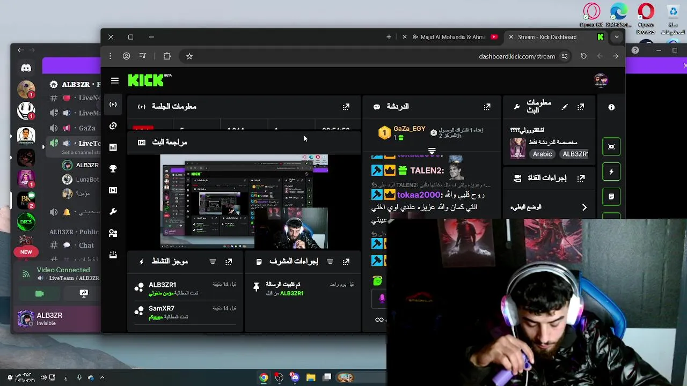687x386 pixels.
Task: Open the analytics bar chart sidebar icon
Action: pyautogui.click(x=113, y=147)
